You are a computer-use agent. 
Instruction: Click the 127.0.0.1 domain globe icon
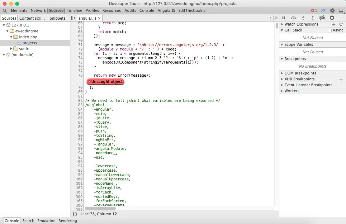click(8, 25)
